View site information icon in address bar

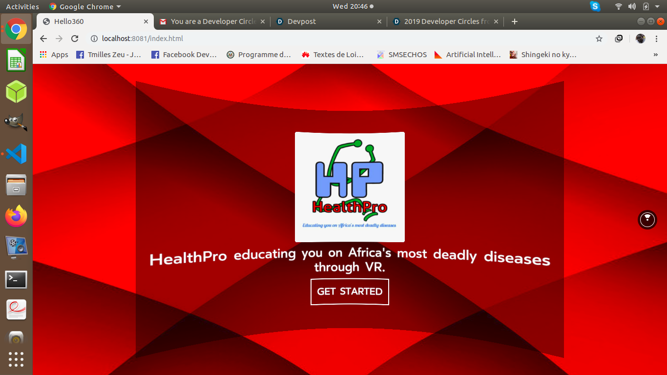(94, 39)
